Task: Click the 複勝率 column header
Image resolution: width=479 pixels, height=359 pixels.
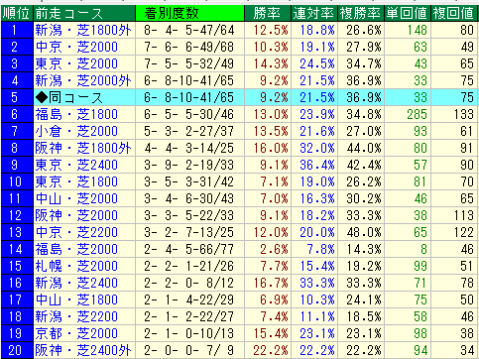Action: 361,13
